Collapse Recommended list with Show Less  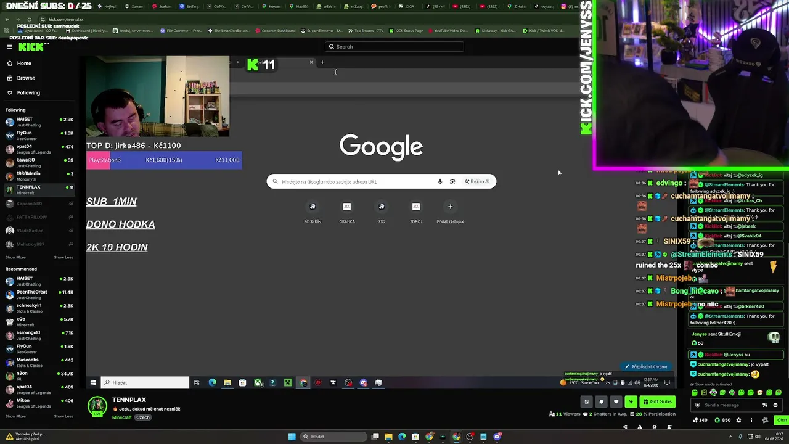coord(63,416)
